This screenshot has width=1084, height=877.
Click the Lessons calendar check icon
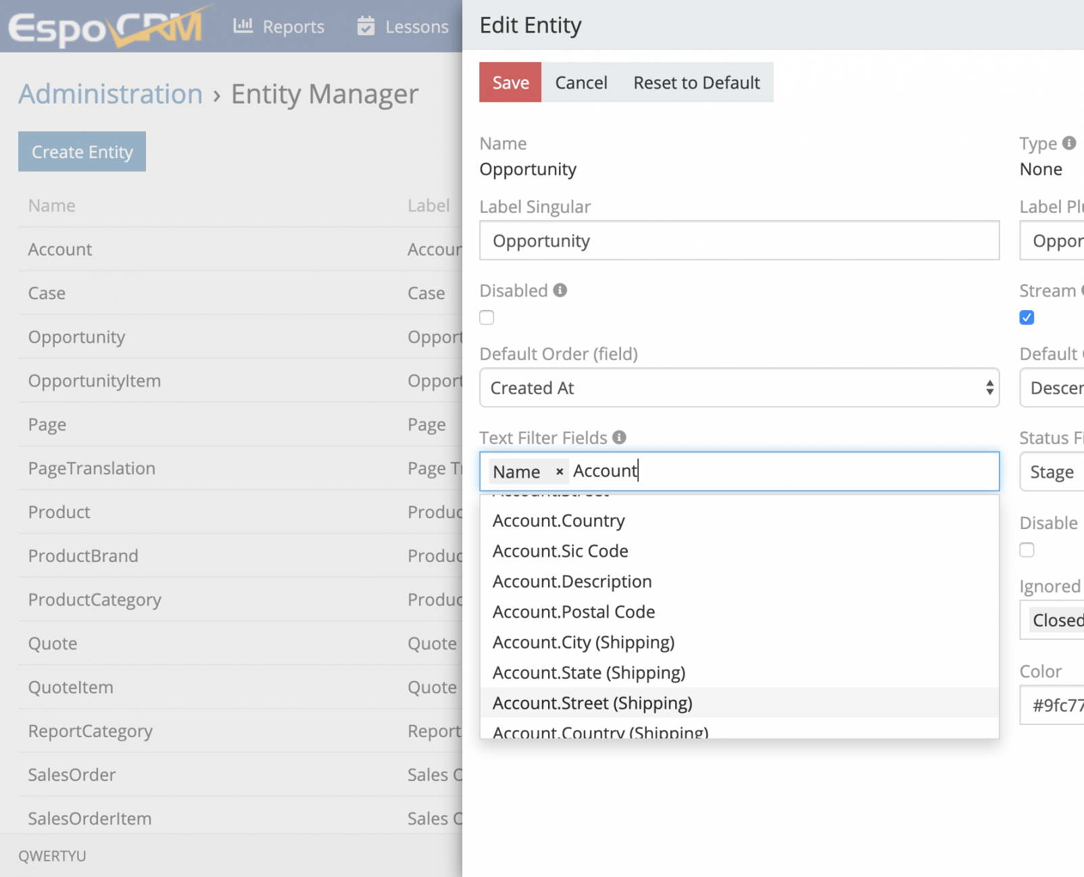[366, 26]
